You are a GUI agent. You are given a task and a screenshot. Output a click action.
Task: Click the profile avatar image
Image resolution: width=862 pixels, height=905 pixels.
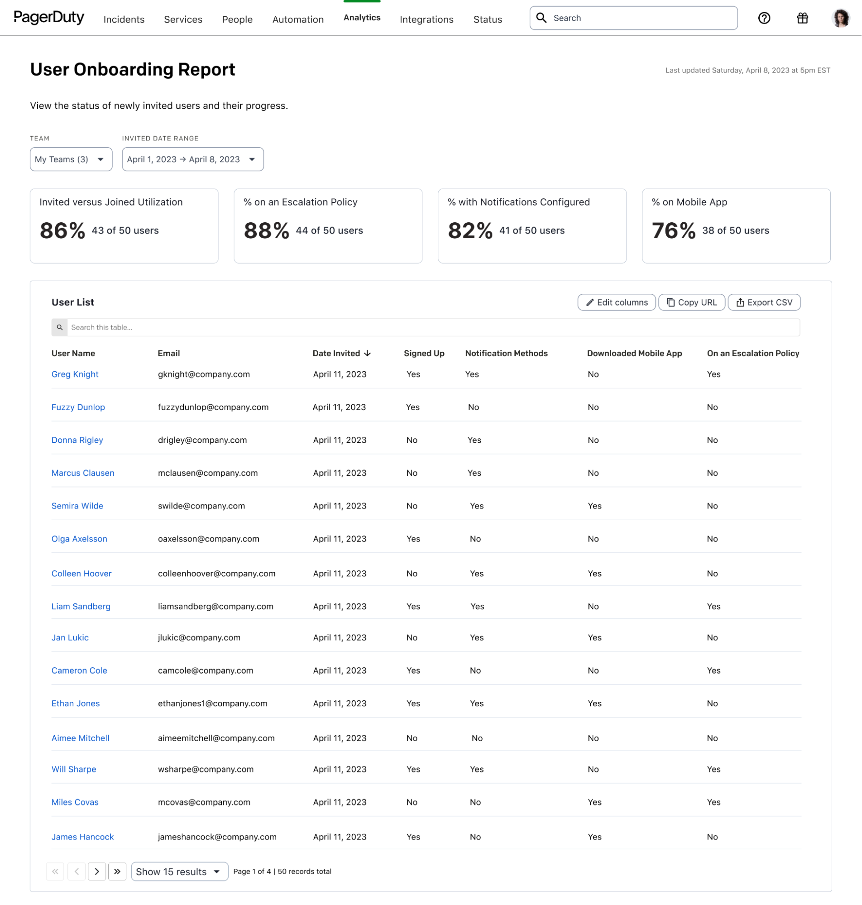842,18
